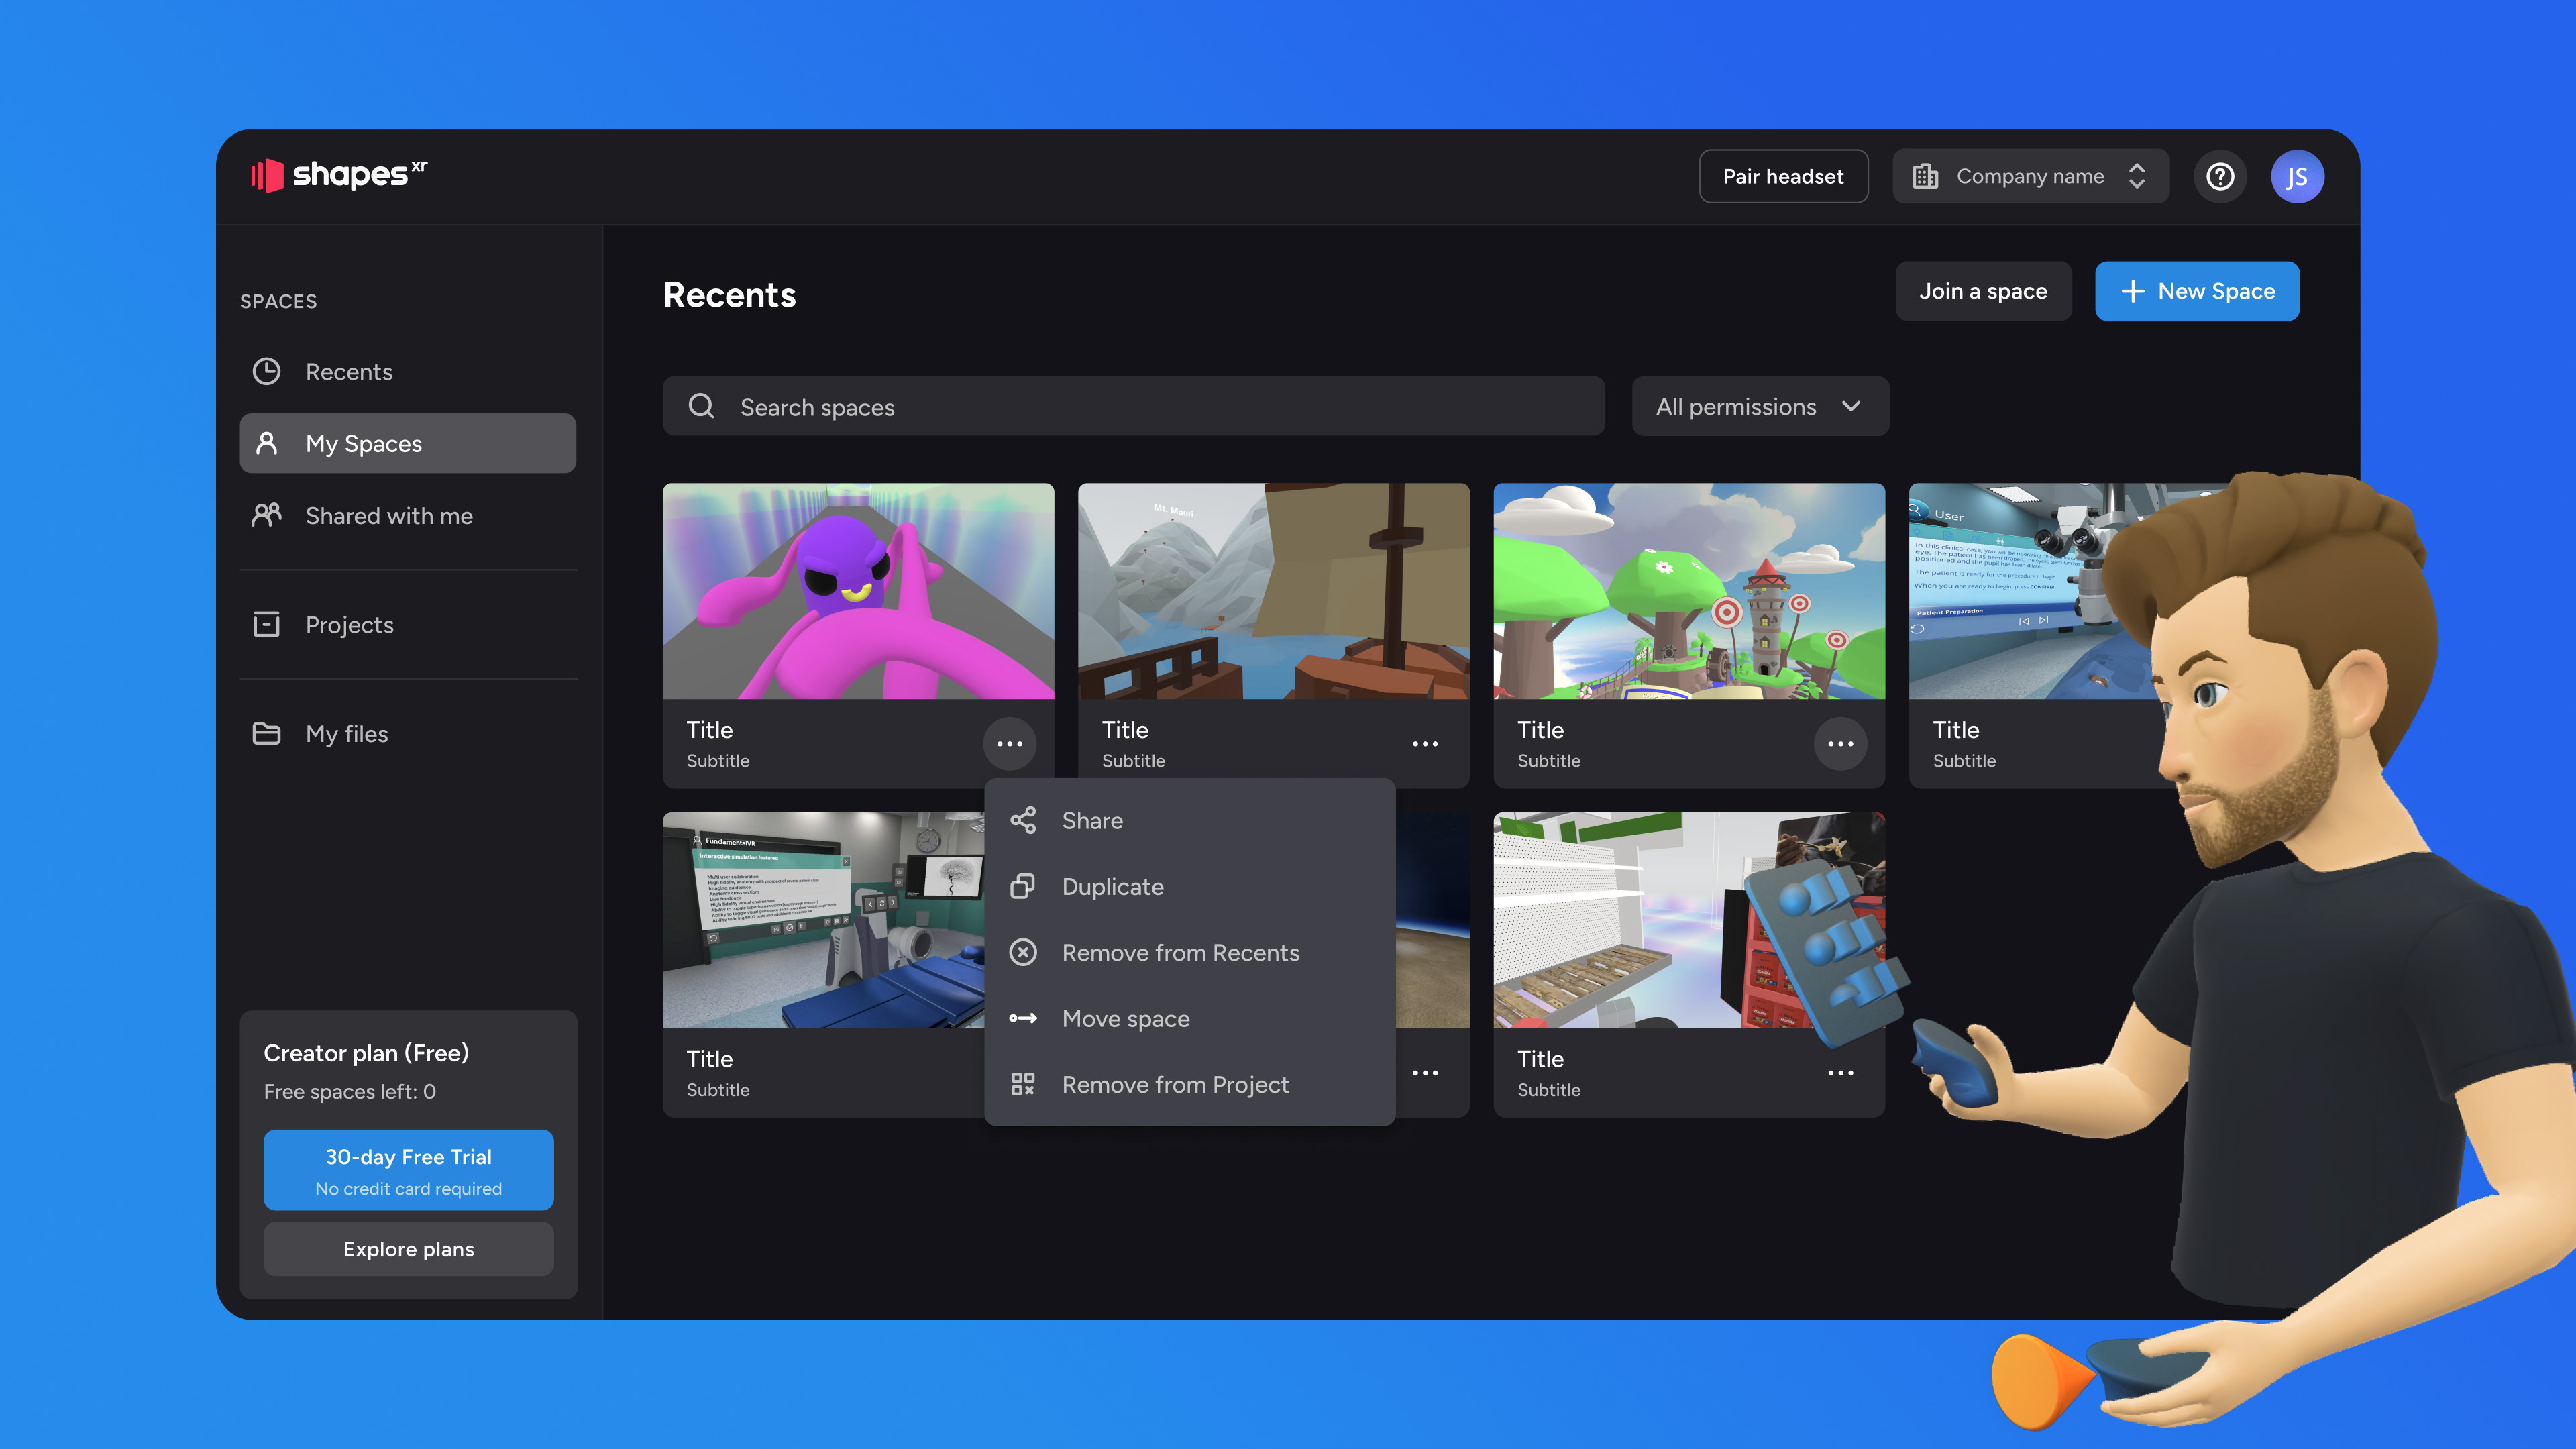Open the sailing ship space thumbnail

(x=1273, y=591)
